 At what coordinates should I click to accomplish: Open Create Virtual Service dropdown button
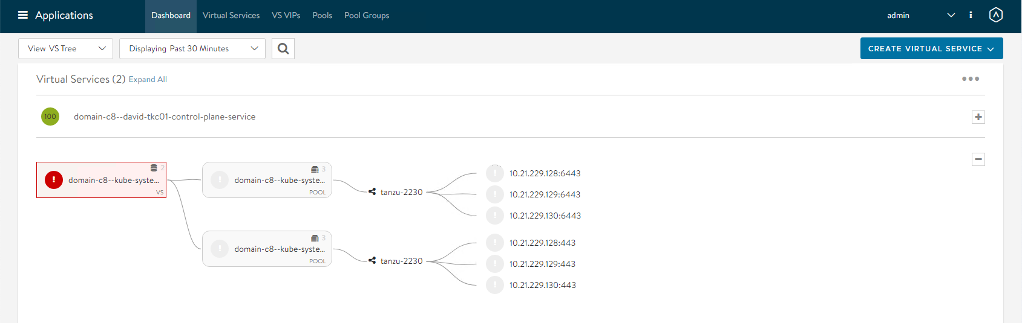coord(932,48)
